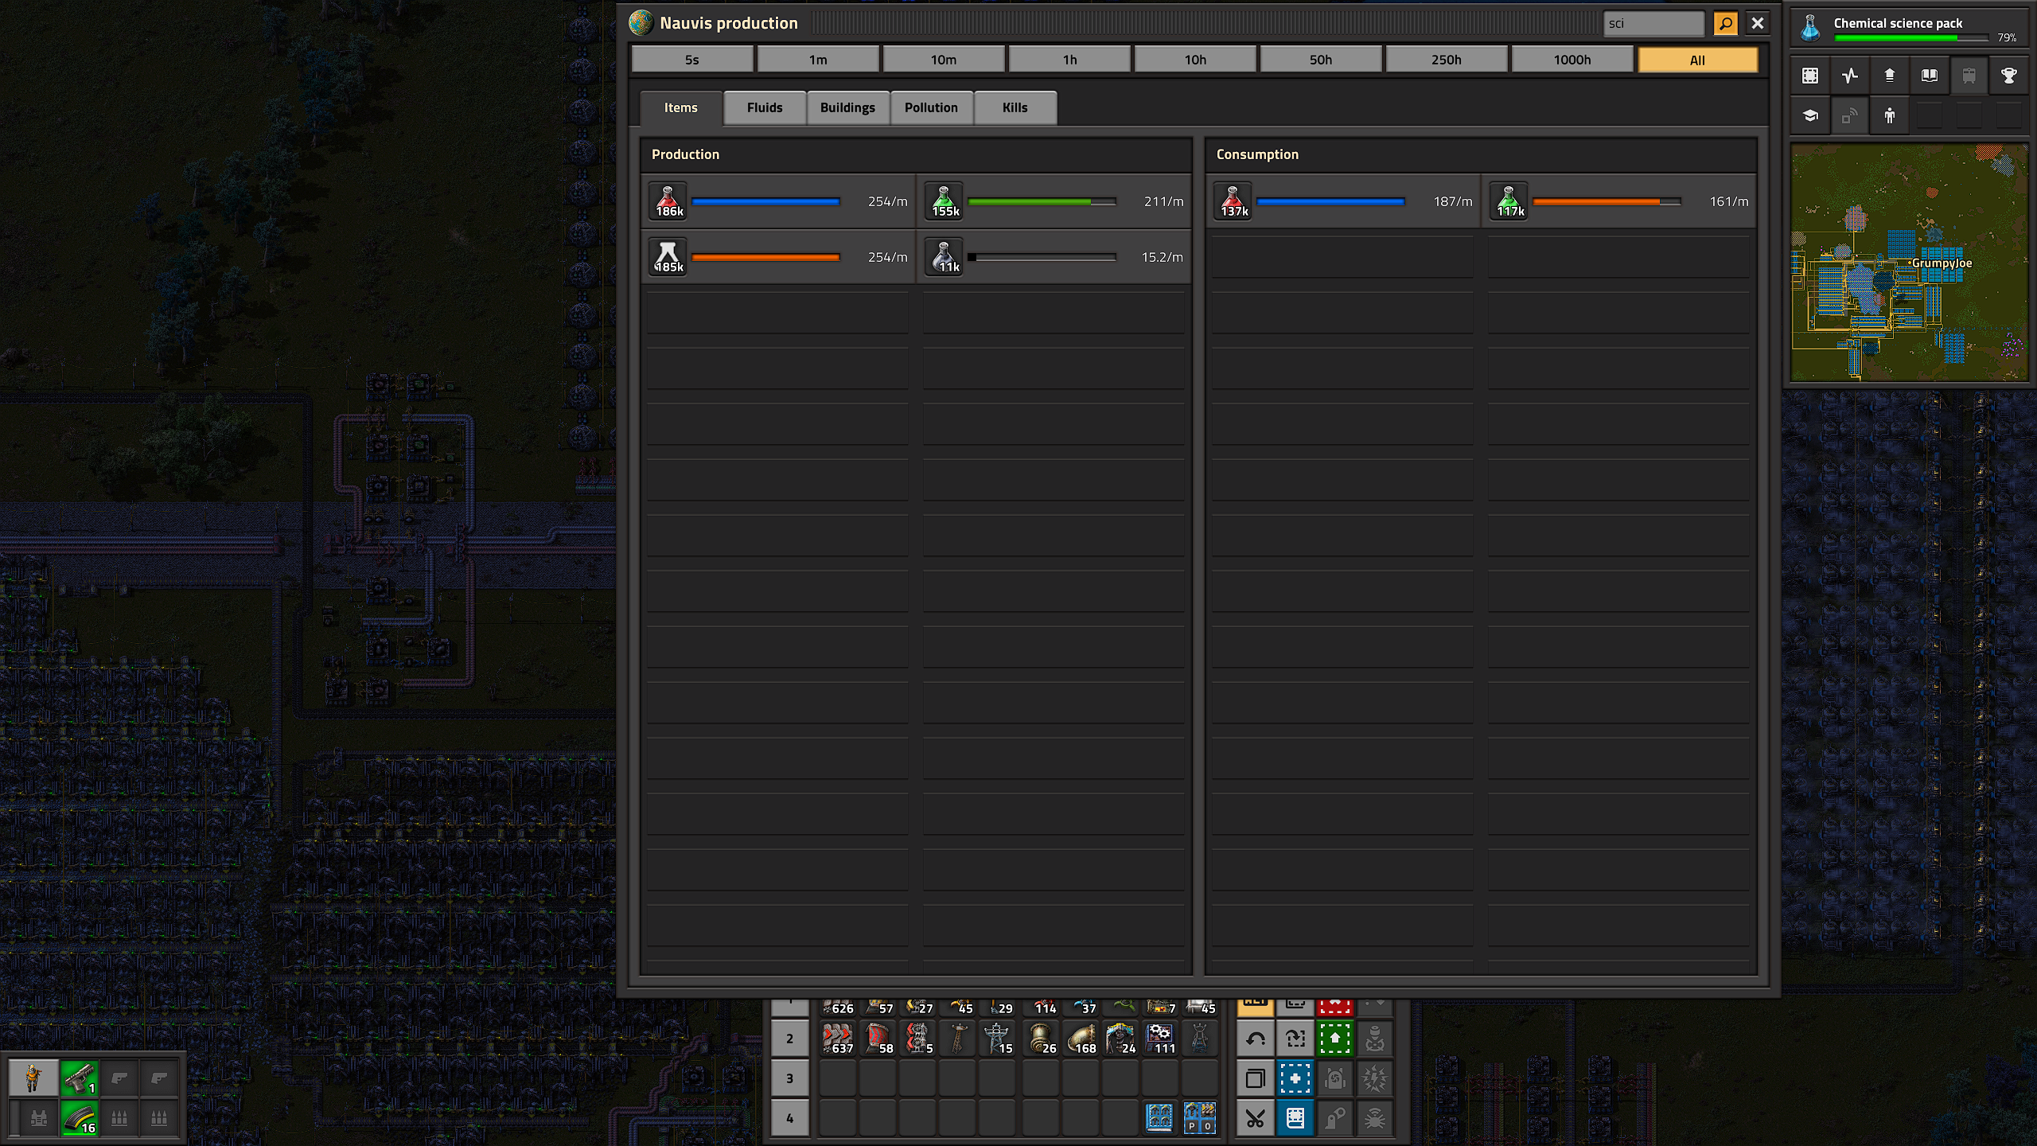The width and height of the screenshot is (2037, 1146).
Task: Open the Factoriopedia book icon
Action: coord(1930,76)
